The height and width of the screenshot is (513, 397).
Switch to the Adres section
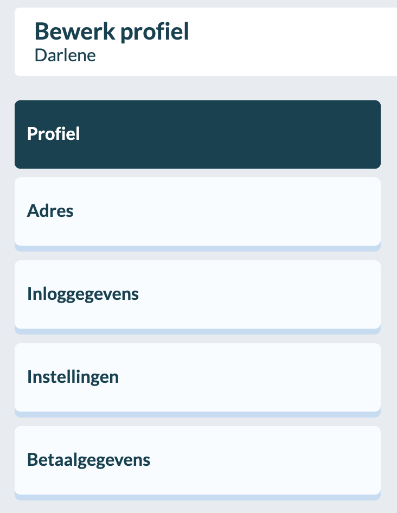pos(197,211)
